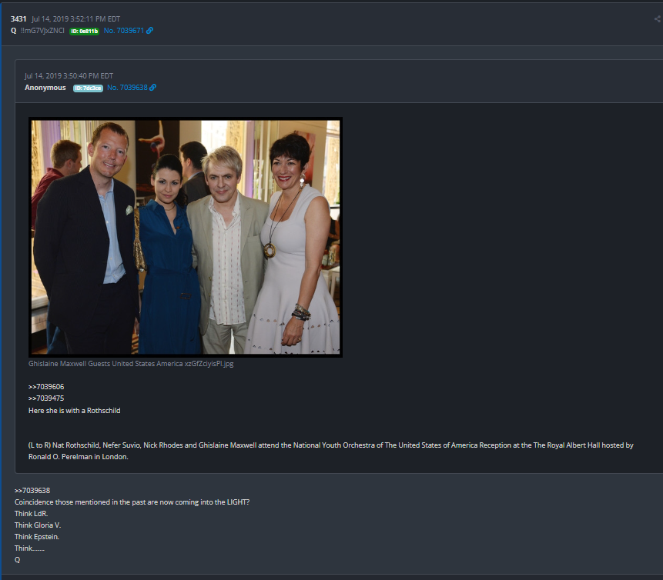Click the Q signature ending the post

click(x=18, y=560)
